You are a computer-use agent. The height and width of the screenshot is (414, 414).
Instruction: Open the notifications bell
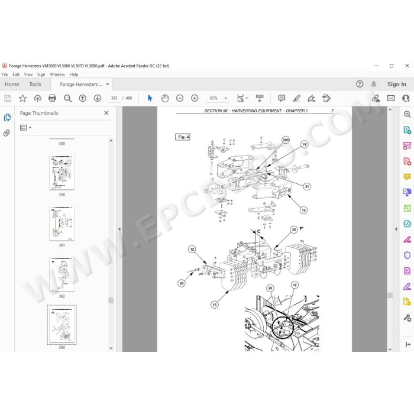pos(374,84)
